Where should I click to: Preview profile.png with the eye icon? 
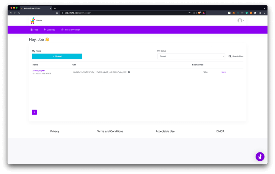coord(44,71)
